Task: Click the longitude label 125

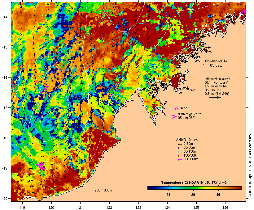Action: pos(196,208)
